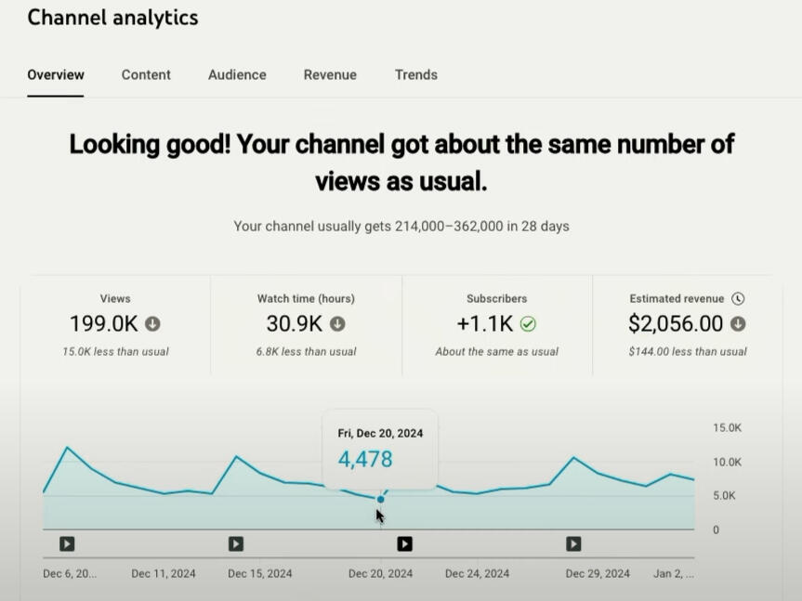Click the down-arrow icon next to 30.9K
Screen dimensions: 802x601
pos(337,324)
